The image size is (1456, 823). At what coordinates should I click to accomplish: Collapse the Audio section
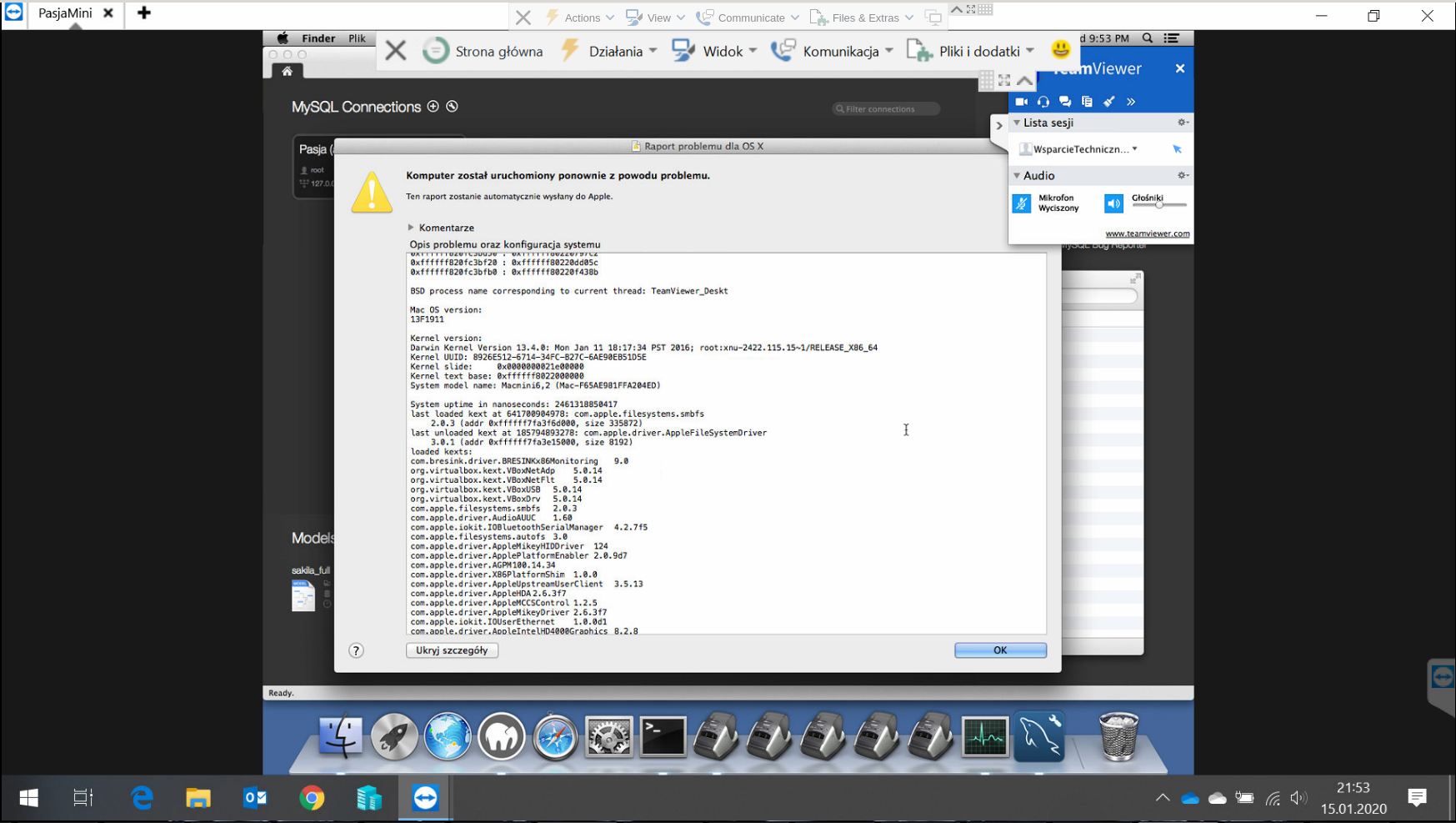point(1017,176)
